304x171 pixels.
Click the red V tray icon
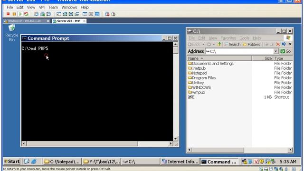(x=256, y=161)
